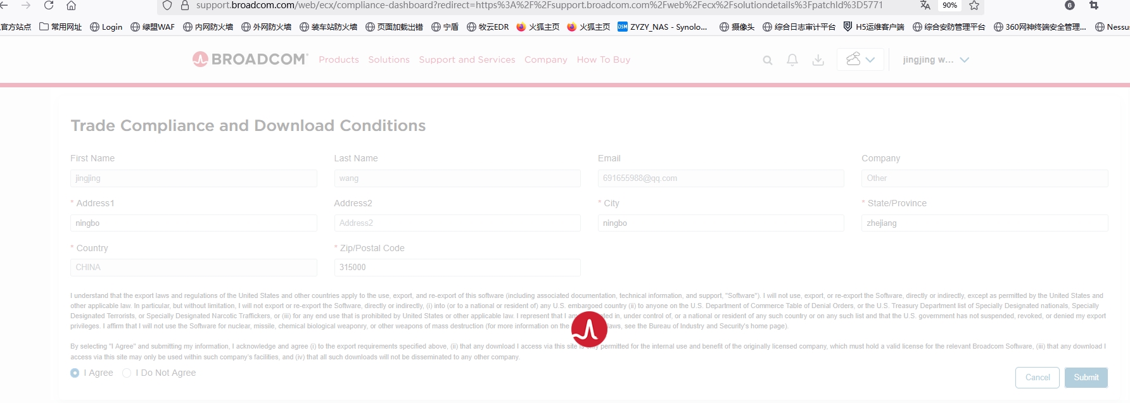
Task: Click the padlock site security icon
Action: click(185, 5)
